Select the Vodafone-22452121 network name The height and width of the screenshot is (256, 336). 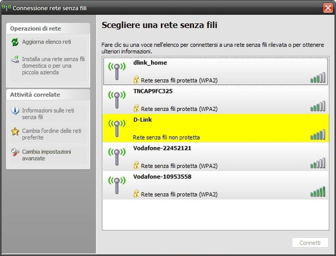click(162, 148)
